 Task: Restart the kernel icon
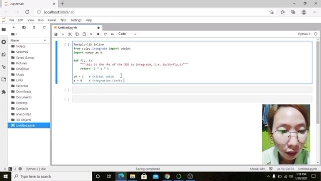(105, 34)
